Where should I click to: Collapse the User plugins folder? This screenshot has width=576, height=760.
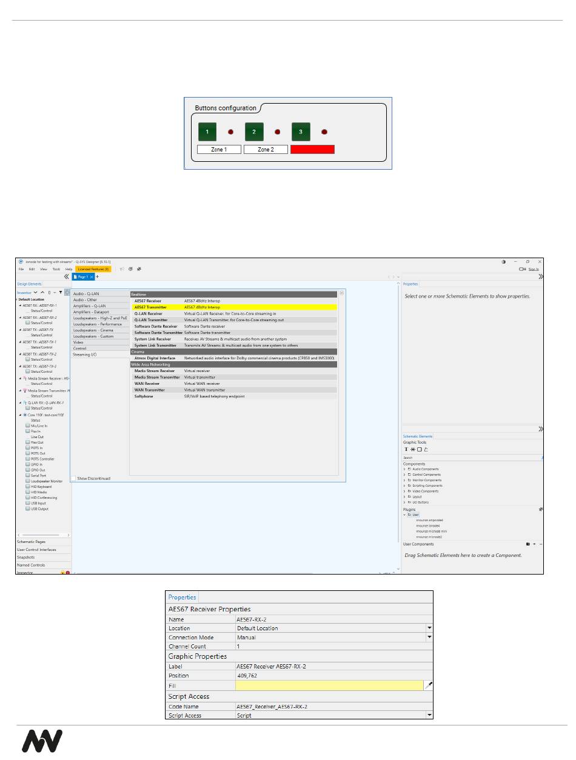(x=405, y=515)
